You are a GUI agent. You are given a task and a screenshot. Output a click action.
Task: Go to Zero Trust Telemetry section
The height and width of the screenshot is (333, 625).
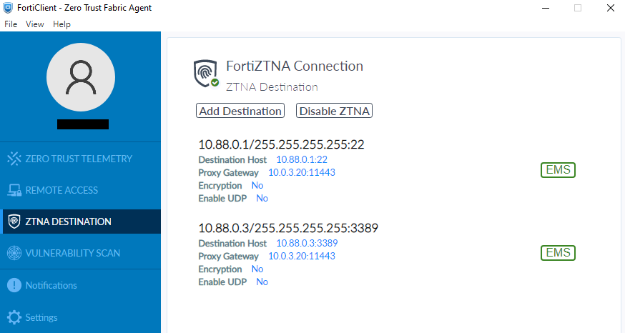[x=81, y=159]
